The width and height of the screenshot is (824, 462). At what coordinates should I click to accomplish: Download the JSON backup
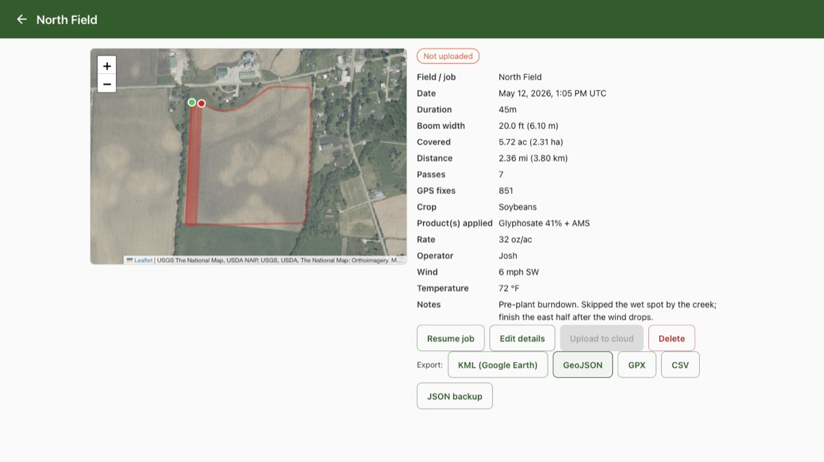[x=455, y=396]
